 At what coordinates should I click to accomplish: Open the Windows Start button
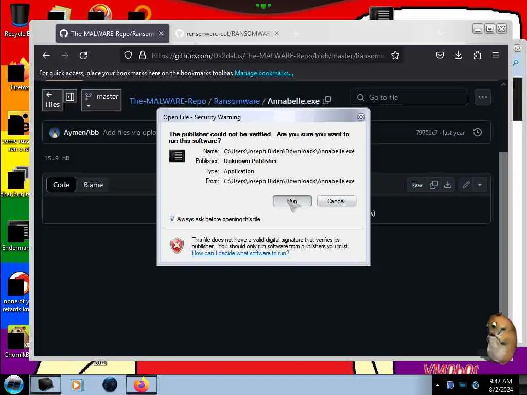pos(14,385)
